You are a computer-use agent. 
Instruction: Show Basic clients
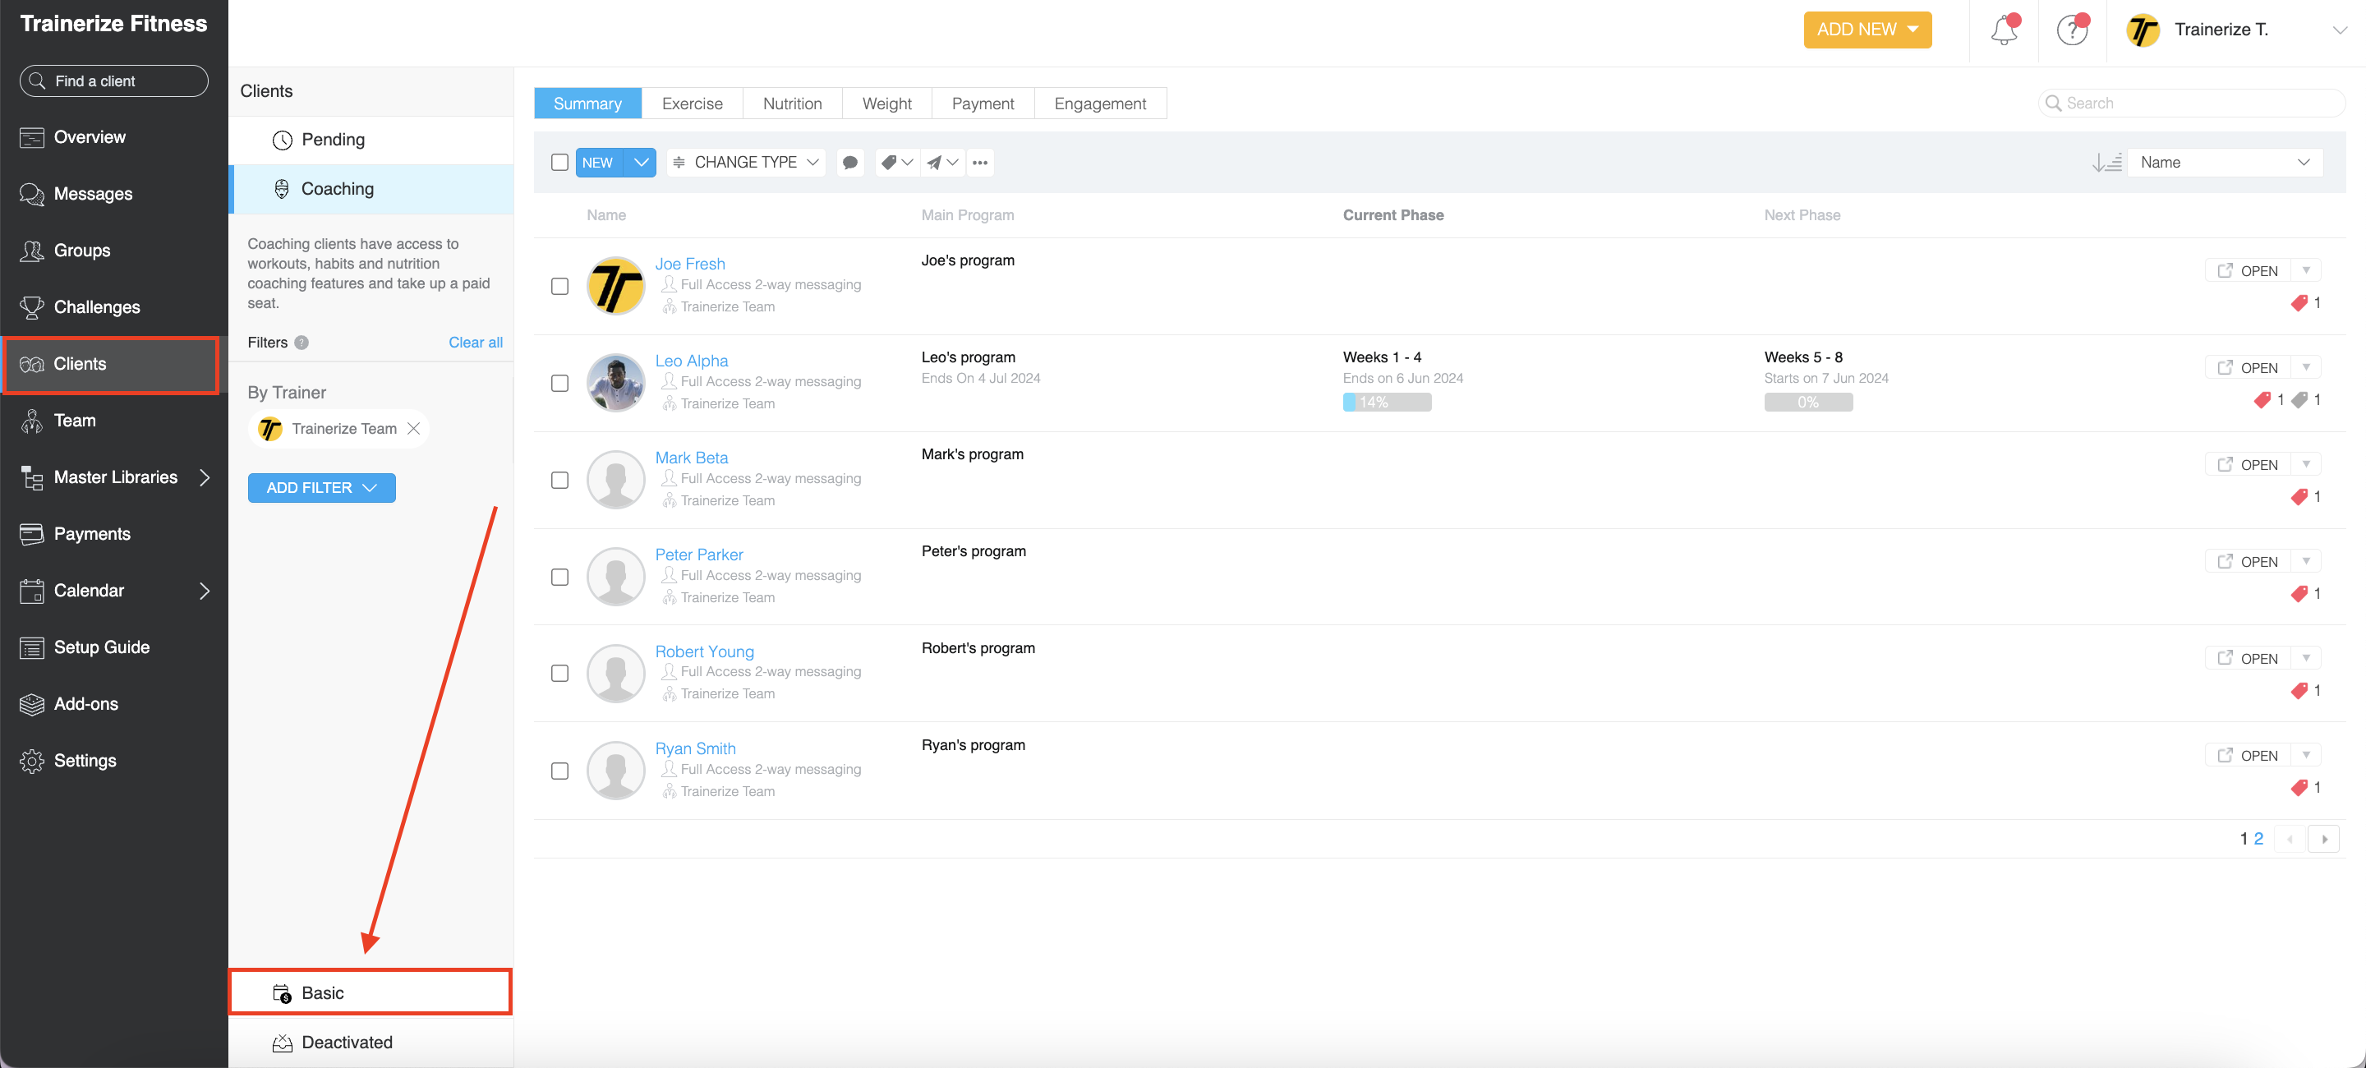tap(371, 993)
